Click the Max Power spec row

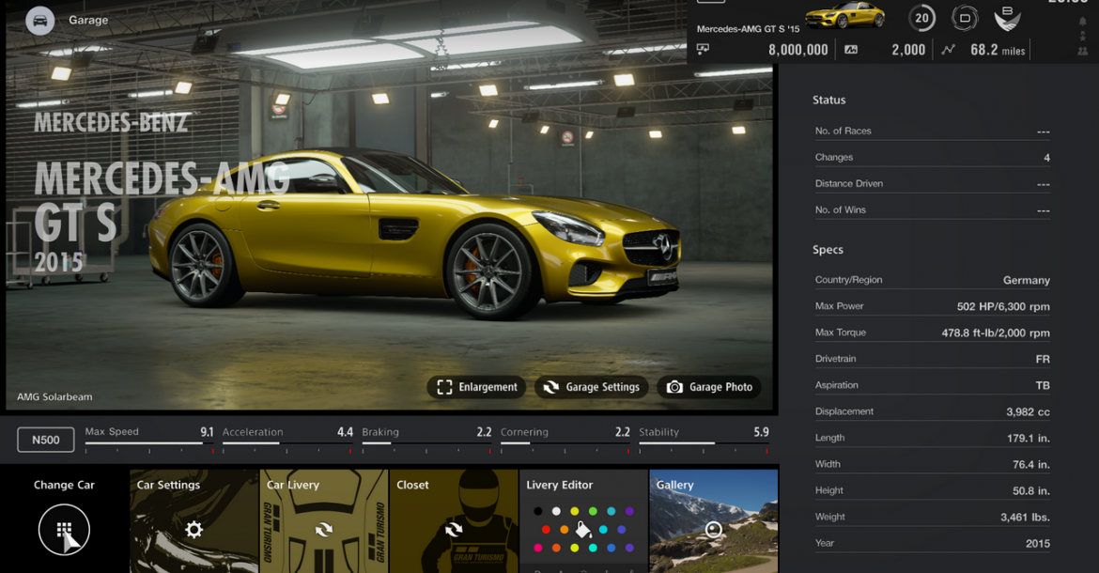pos(932,306)
